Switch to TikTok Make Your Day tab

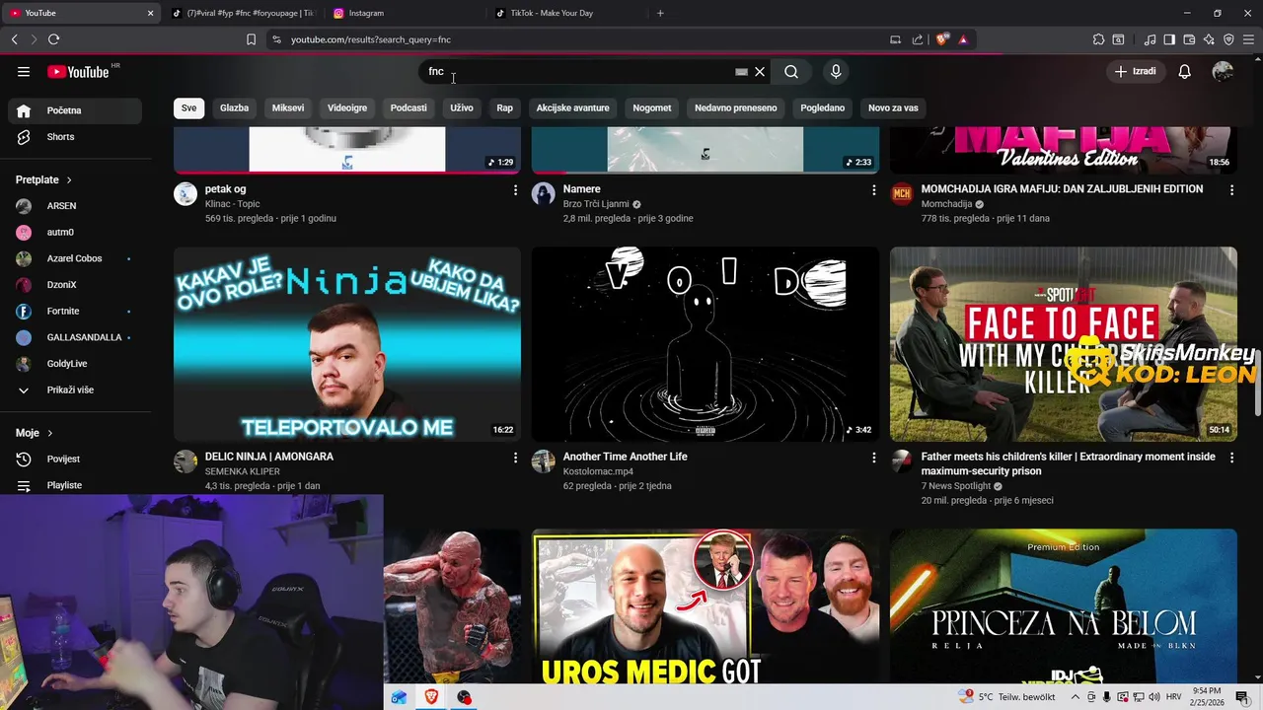567,13
